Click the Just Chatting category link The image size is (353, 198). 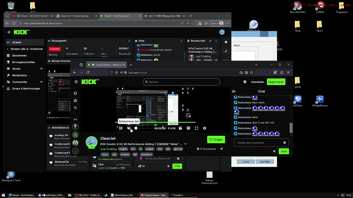pyautogui.click(x=108, y=149)
